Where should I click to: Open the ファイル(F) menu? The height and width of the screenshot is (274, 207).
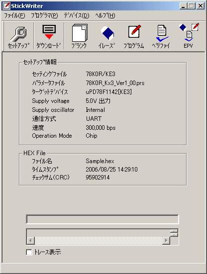[x=14, y=16]
